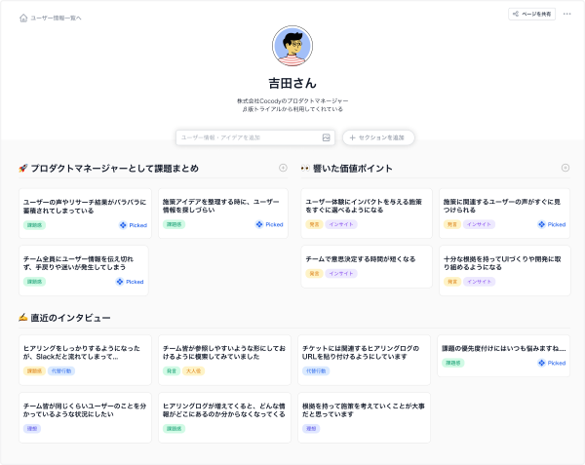Open card チーム皆が同じくらいユーザーのことを
Image resolution: width=585 pixels, height=465 pixels.
85,417
